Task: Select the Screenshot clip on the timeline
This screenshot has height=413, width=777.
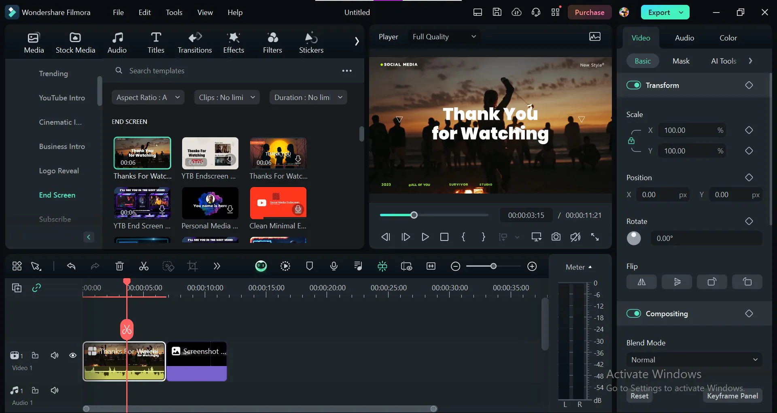Action: (197, 362)
